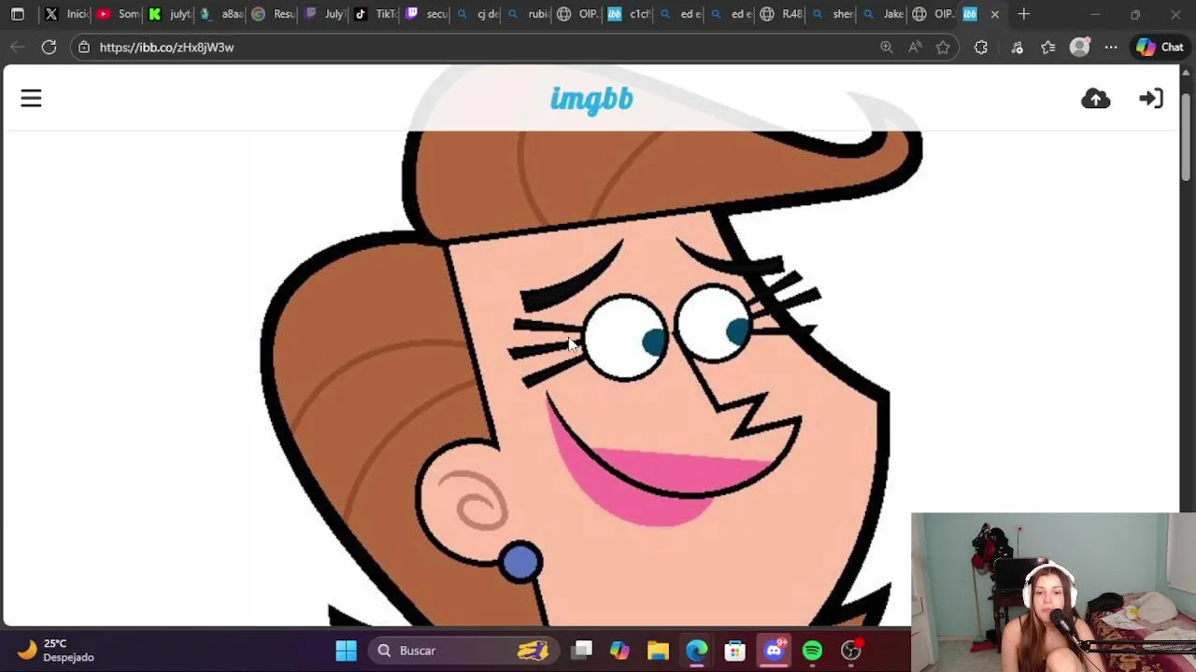Click the browser profile avatar
Screen dimensions: 1196x672
click(x=1079, y=47)
